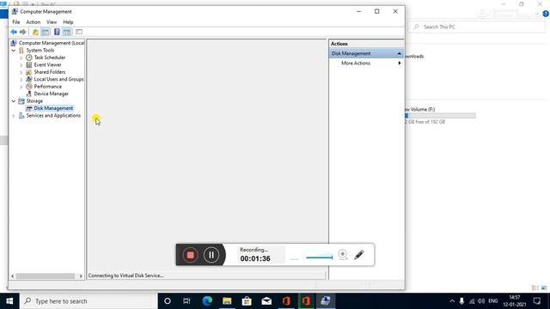
Task: Expand the Event Viewer node
Action: coord(21,65)
